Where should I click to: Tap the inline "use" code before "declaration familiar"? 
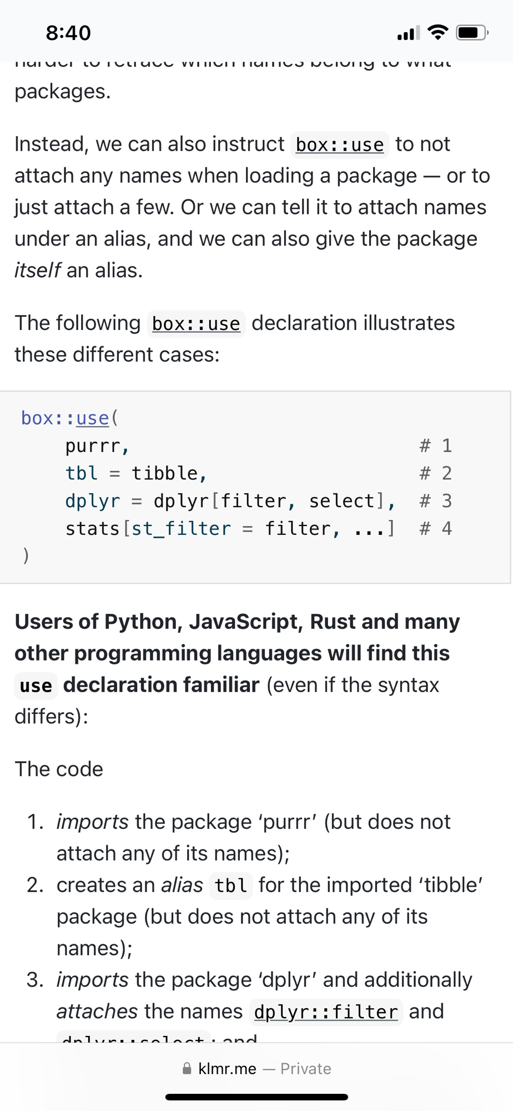(x=36, y=686)
